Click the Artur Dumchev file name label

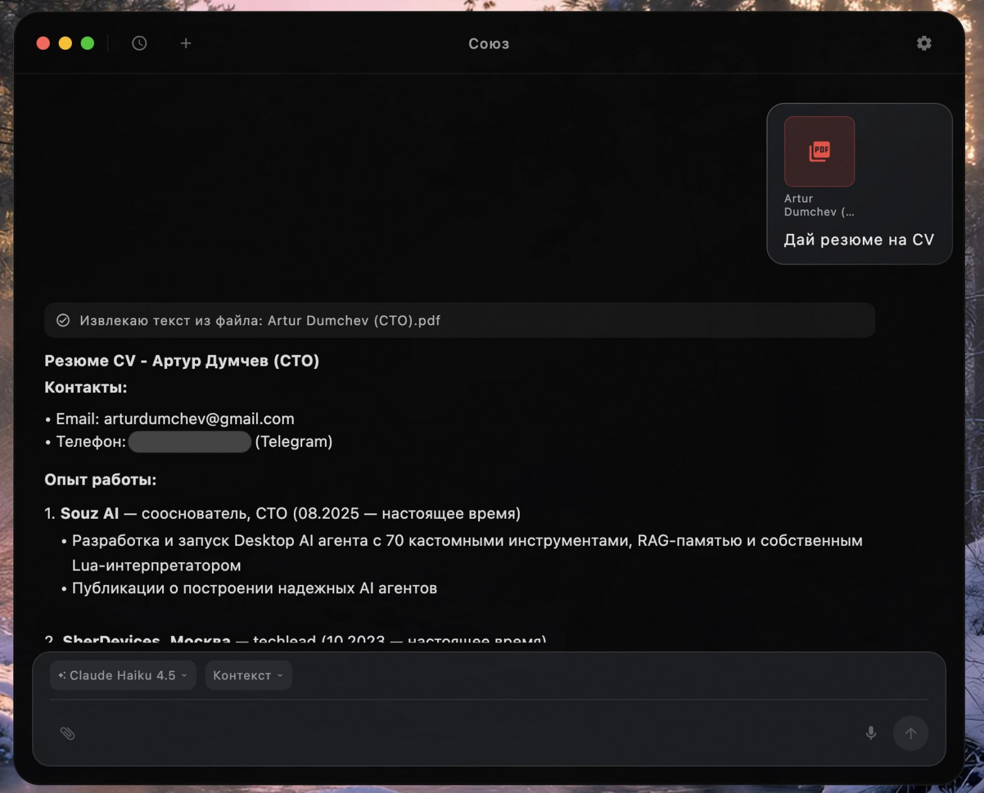click(x=819, y=205)
